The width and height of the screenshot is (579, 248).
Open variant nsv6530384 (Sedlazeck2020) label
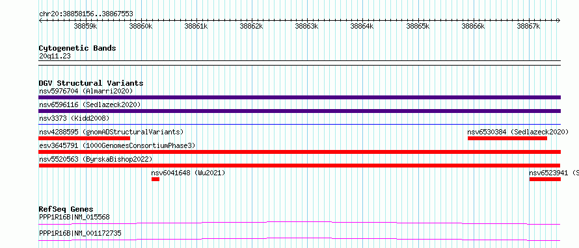point(518,132)
